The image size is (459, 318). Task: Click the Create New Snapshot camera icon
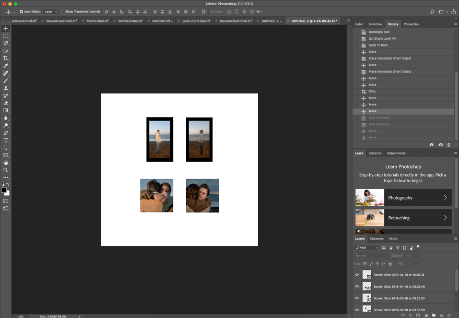pos(440,145)
